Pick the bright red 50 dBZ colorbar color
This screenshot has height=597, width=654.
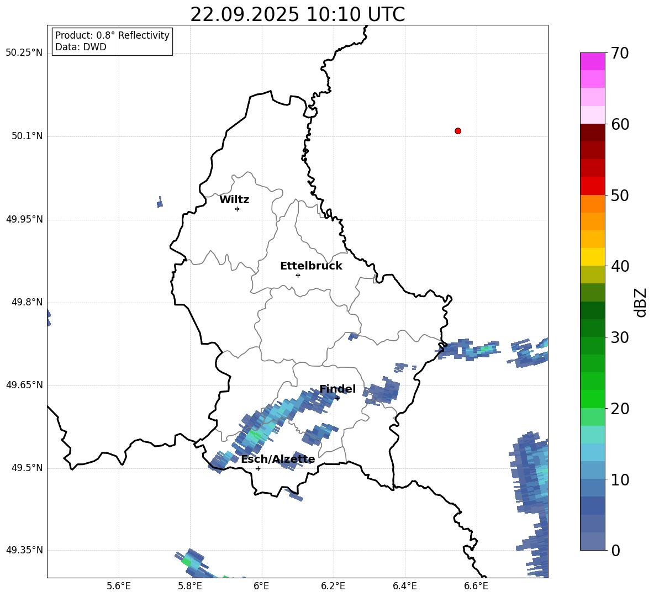click(x=592, y=186)
